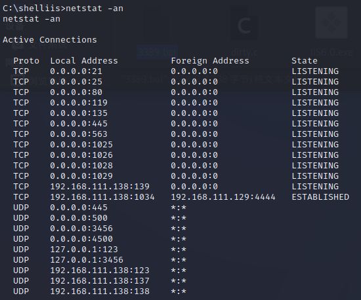
Task: Click the faint icon above IIS6.0.exe
Action: 331,22
